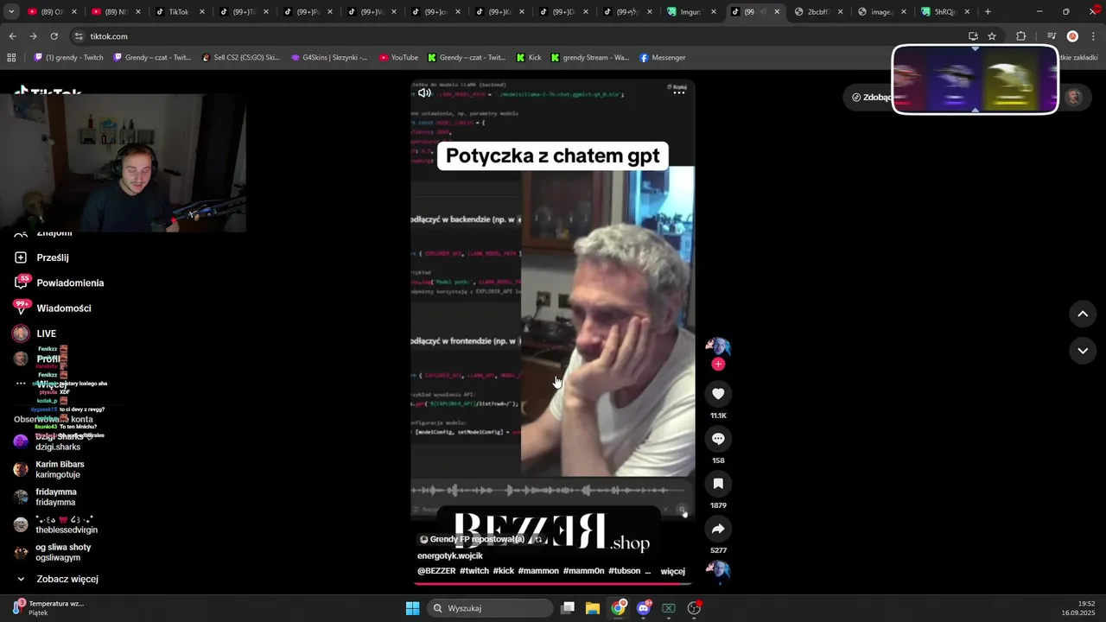Image resolution: width=1106 pixels, height=622 pixels.
Task: Go to the next video with down arrow
Action: coord(1083,350)
